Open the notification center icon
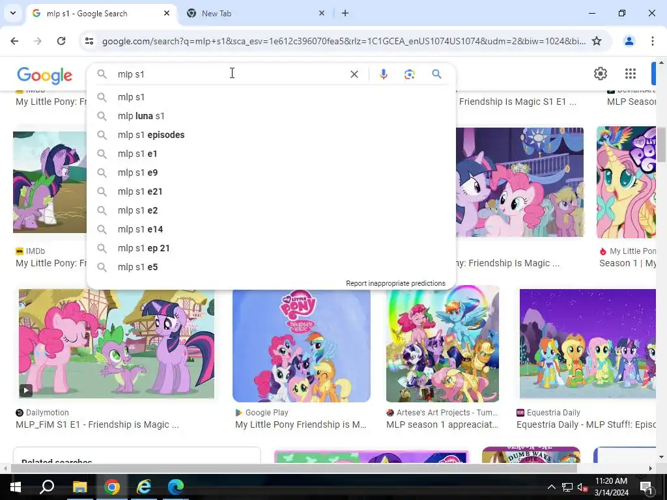This screenshot has width=667, height=500. [646, 487]
